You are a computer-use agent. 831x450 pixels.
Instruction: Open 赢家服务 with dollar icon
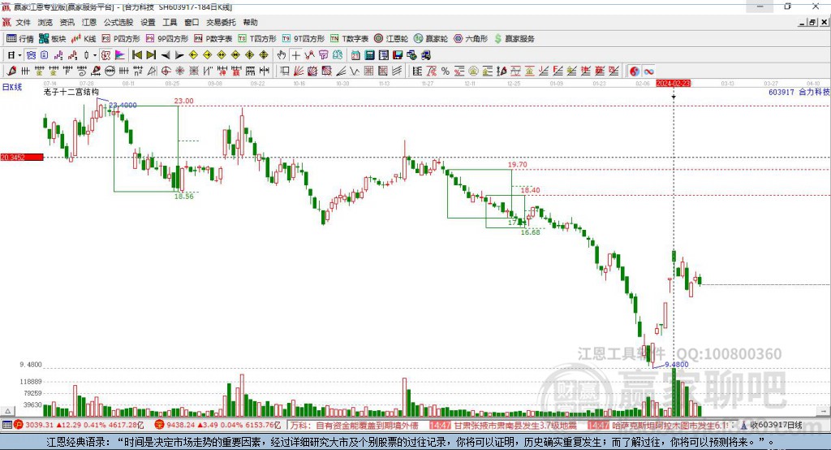[514, 39]
